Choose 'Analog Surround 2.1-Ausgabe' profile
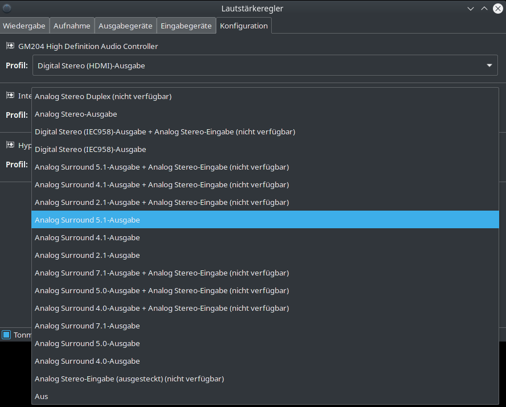This screenshot has width=506, height=407. (x=266, y=255)
